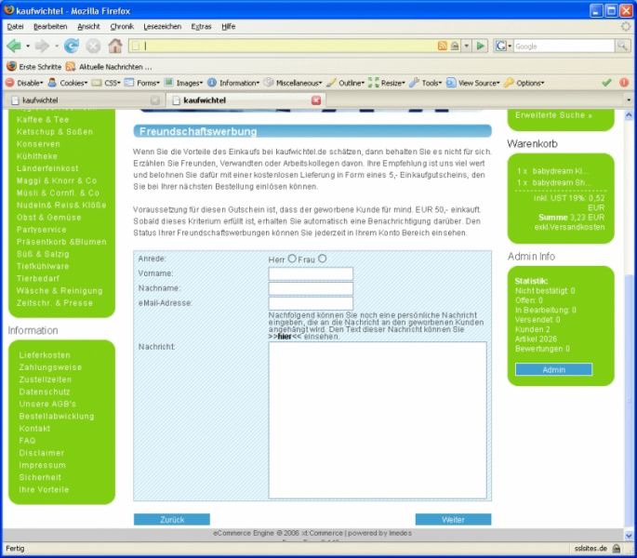Image resolution: width=637 pixels, height=558 pixels.
Task: Click the lock icon in address bar
Action: (455, 46)
